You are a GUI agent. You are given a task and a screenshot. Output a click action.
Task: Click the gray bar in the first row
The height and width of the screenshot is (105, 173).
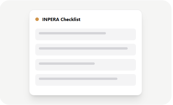[x=72, y=33]
